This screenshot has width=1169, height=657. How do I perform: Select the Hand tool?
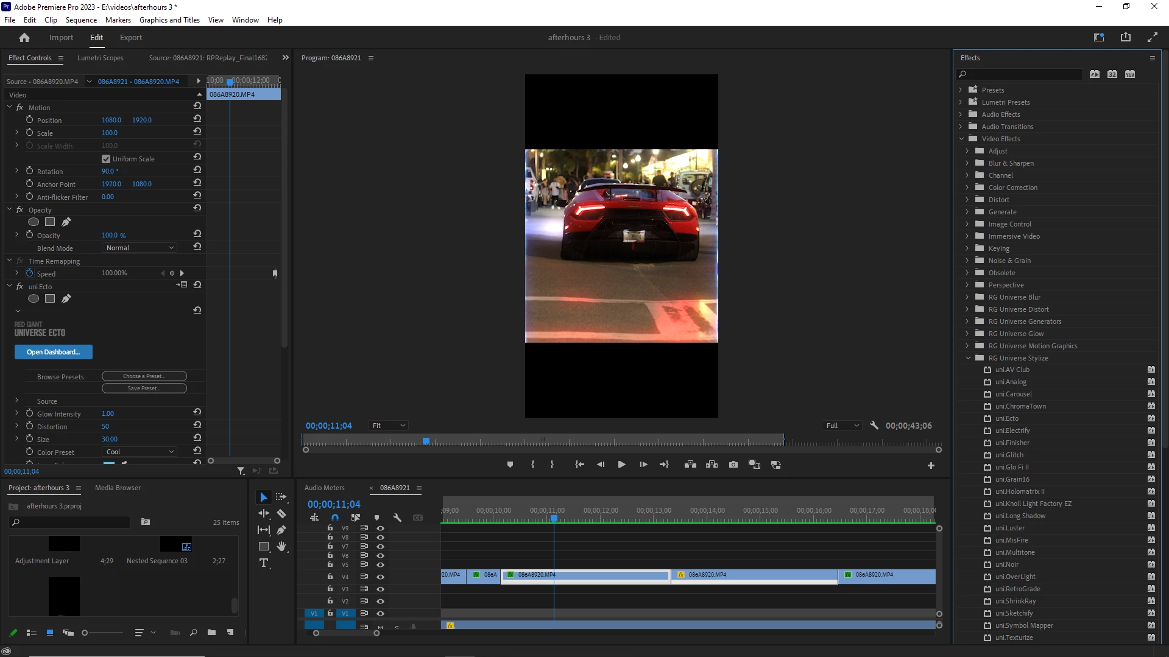[281, 546]
